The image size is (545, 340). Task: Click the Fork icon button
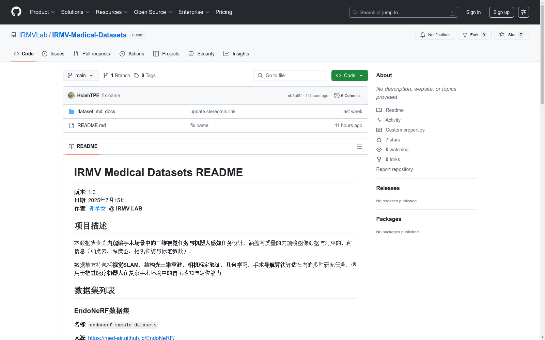coord(465,35)
